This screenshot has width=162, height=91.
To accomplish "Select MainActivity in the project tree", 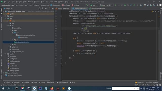I will 24,37.
